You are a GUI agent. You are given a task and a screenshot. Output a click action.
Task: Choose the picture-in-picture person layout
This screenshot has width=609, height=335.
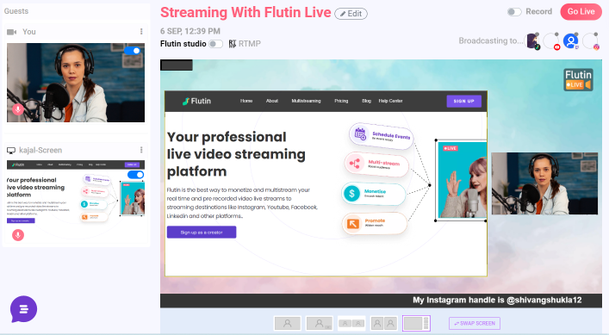[320, 323]
